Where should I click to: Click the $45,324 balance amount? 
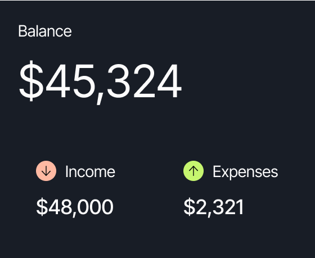coord(100,82)
